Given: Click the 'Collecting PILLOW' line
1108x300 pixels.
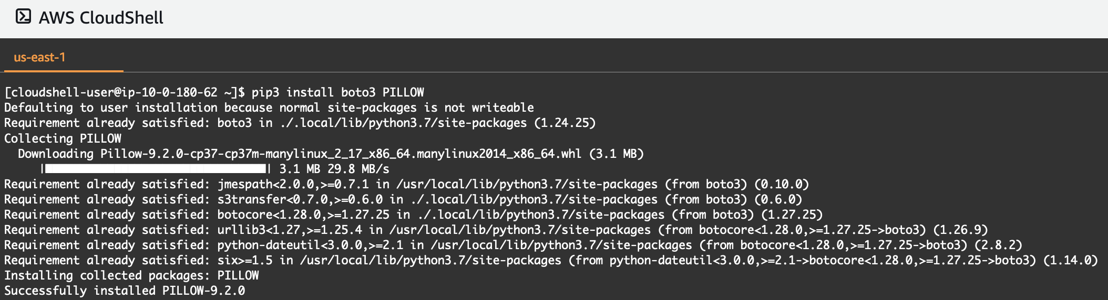Looking at the screenshot, I should [63, 138].
